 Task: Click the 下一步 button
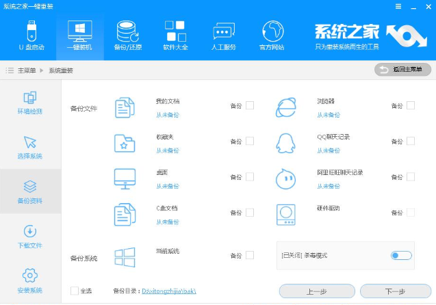(396, 291)
